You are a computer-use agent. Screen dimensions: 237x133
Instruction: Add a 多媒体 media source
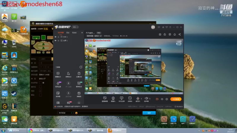pyautogui.click(x=130, y=99)
